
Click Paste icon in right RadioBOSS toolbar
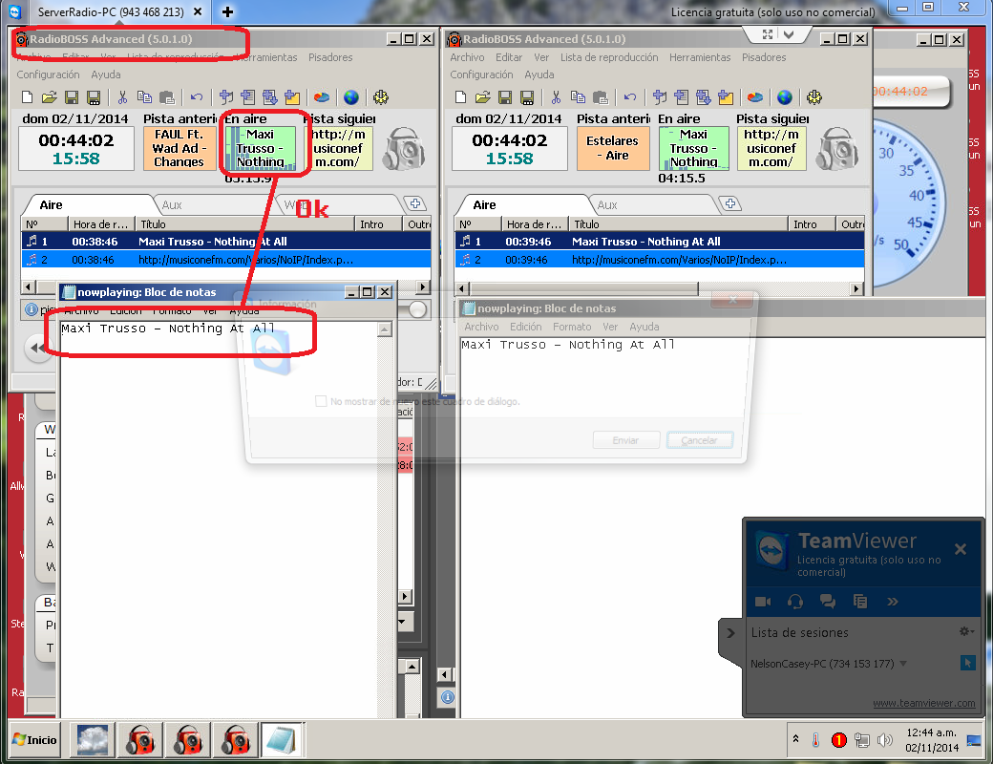600,96
